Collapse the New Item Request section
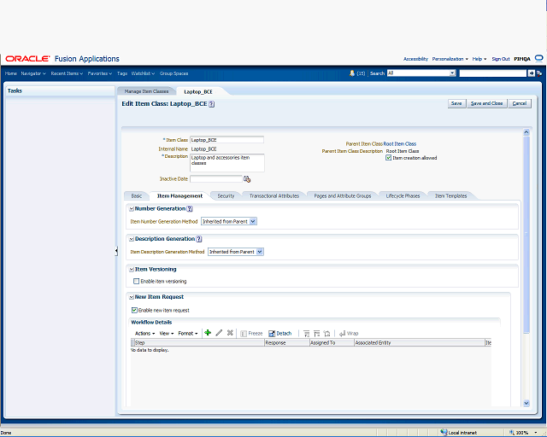 click(132, 297)
